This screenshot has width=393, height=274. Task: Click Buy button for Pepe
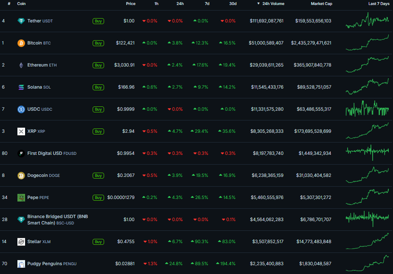[98, 198]
